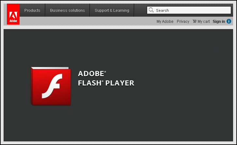Open the Products menu
The height and width of the screenshot is (145, 237).
32,10
